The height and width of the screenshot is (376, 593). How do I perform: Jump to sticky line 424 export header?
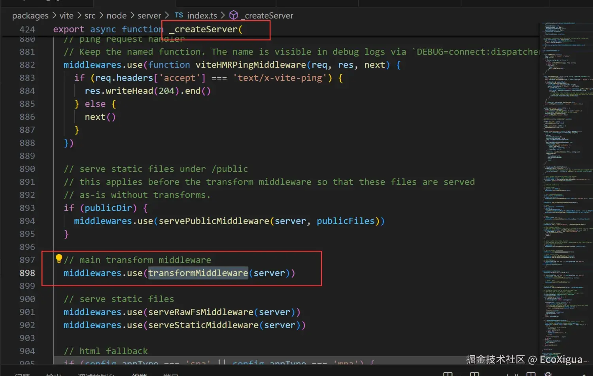pyautogui.click(x=271, y=29)
